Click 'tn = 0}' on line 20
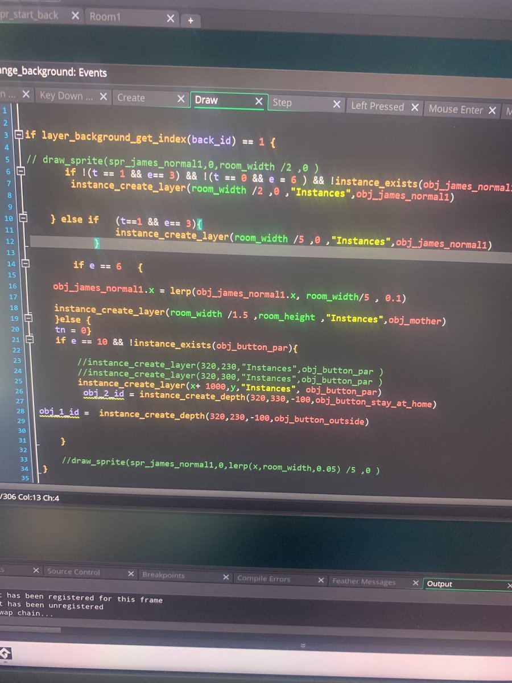Screen dimensions: 512x683 [73, 330]
